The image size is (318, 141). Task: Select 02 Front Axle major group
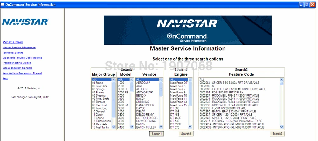tap(102, 86)
